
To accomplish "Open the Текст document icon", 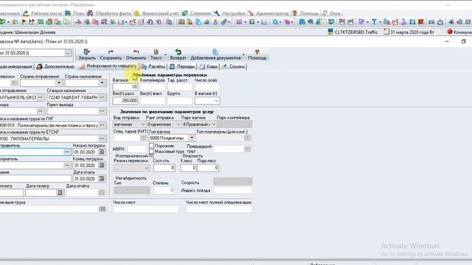I will 156,52.
